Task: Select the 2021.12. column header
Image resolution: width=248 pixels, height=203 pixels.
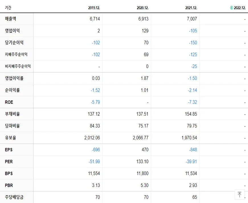Action: pos(191,8)
